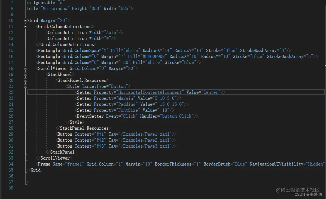Viewport: 326px width, 199px height.
Task: Click the closing /ScrollViewer tag
Action: coord(54,158)
